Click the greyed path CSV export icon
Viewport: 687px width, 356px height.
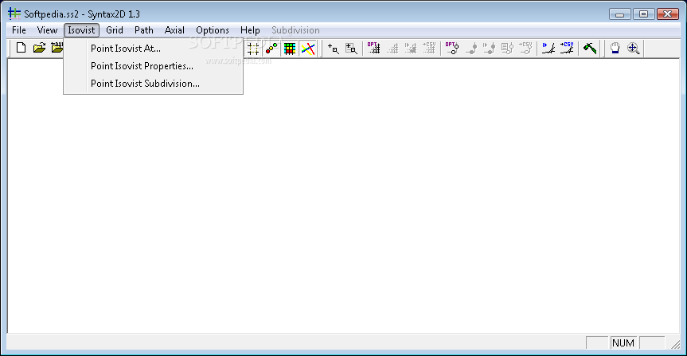525,48
